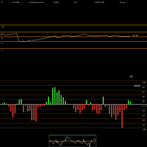Image resolution: width=147 pixels, height=147 pixels.
Task: Click RSI panel axis label 70
Action: (x=2, y=34)
